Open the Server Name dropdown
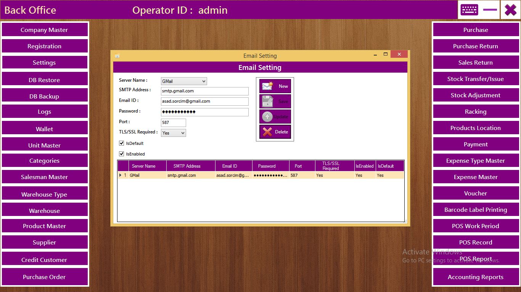The width and height of the screenshot is (521, 292). tap(204, 81)
